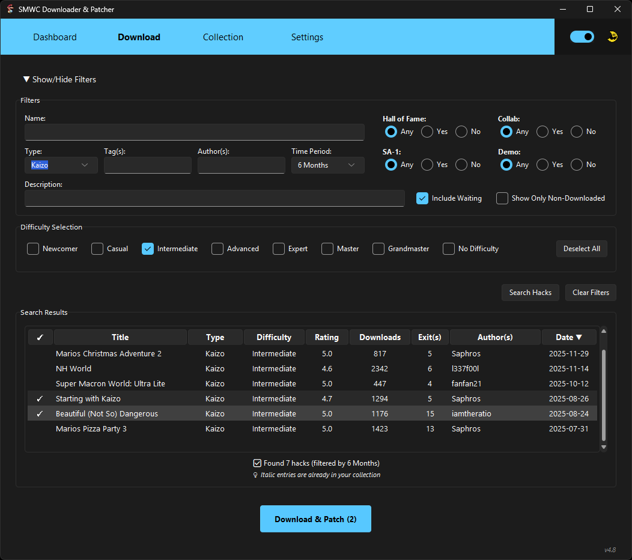Click the checkmark select-all column header

pos(40,337)
